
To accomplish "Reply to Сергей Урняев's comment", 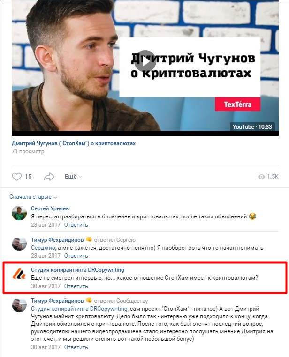I will click(76, 225).
